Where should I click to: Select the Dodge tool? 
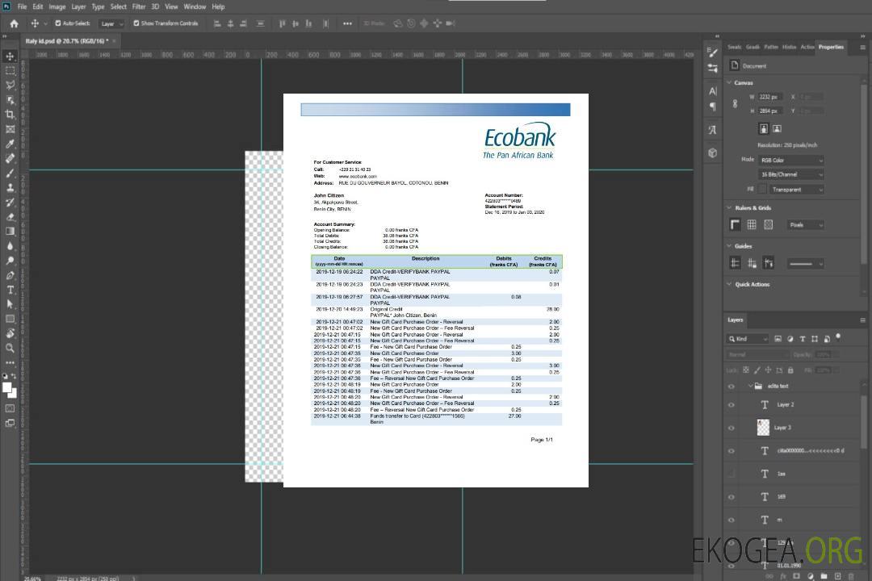pos(10,261)
